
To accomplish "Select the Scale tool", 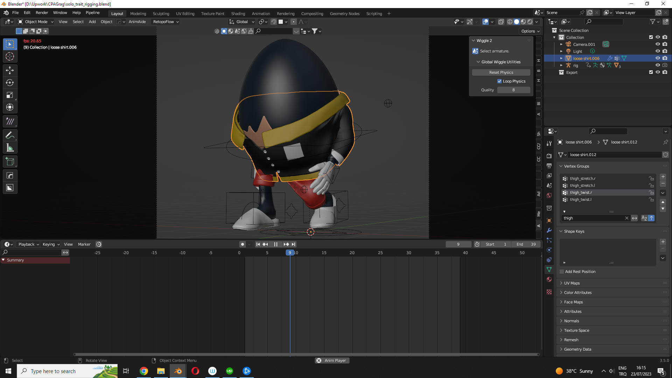I will [x=10, y=95].
